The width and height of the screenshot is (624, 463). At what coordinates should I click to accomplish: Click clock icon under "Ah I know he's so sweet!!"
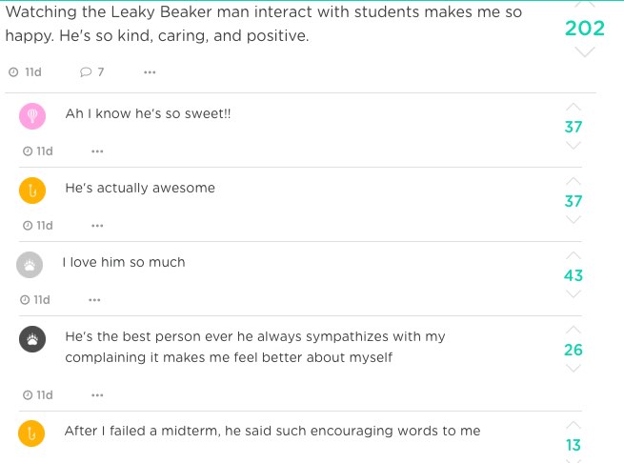click(28, 151)
